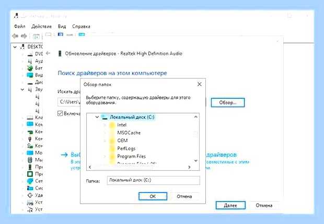Collapse the Зву audio devices chevron
The width and height of the screenshot is (324, 224).
(x=22, y=90)
